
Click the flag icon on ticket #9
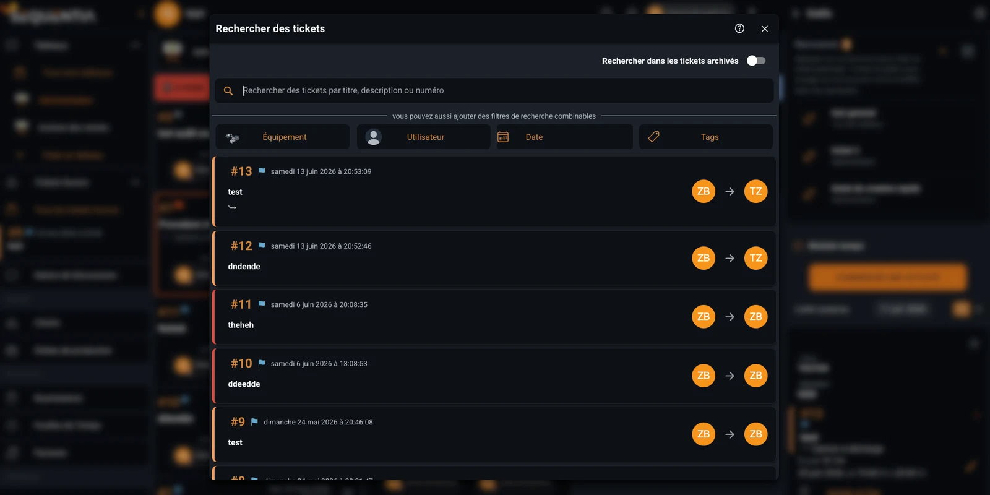click(254, 422)
